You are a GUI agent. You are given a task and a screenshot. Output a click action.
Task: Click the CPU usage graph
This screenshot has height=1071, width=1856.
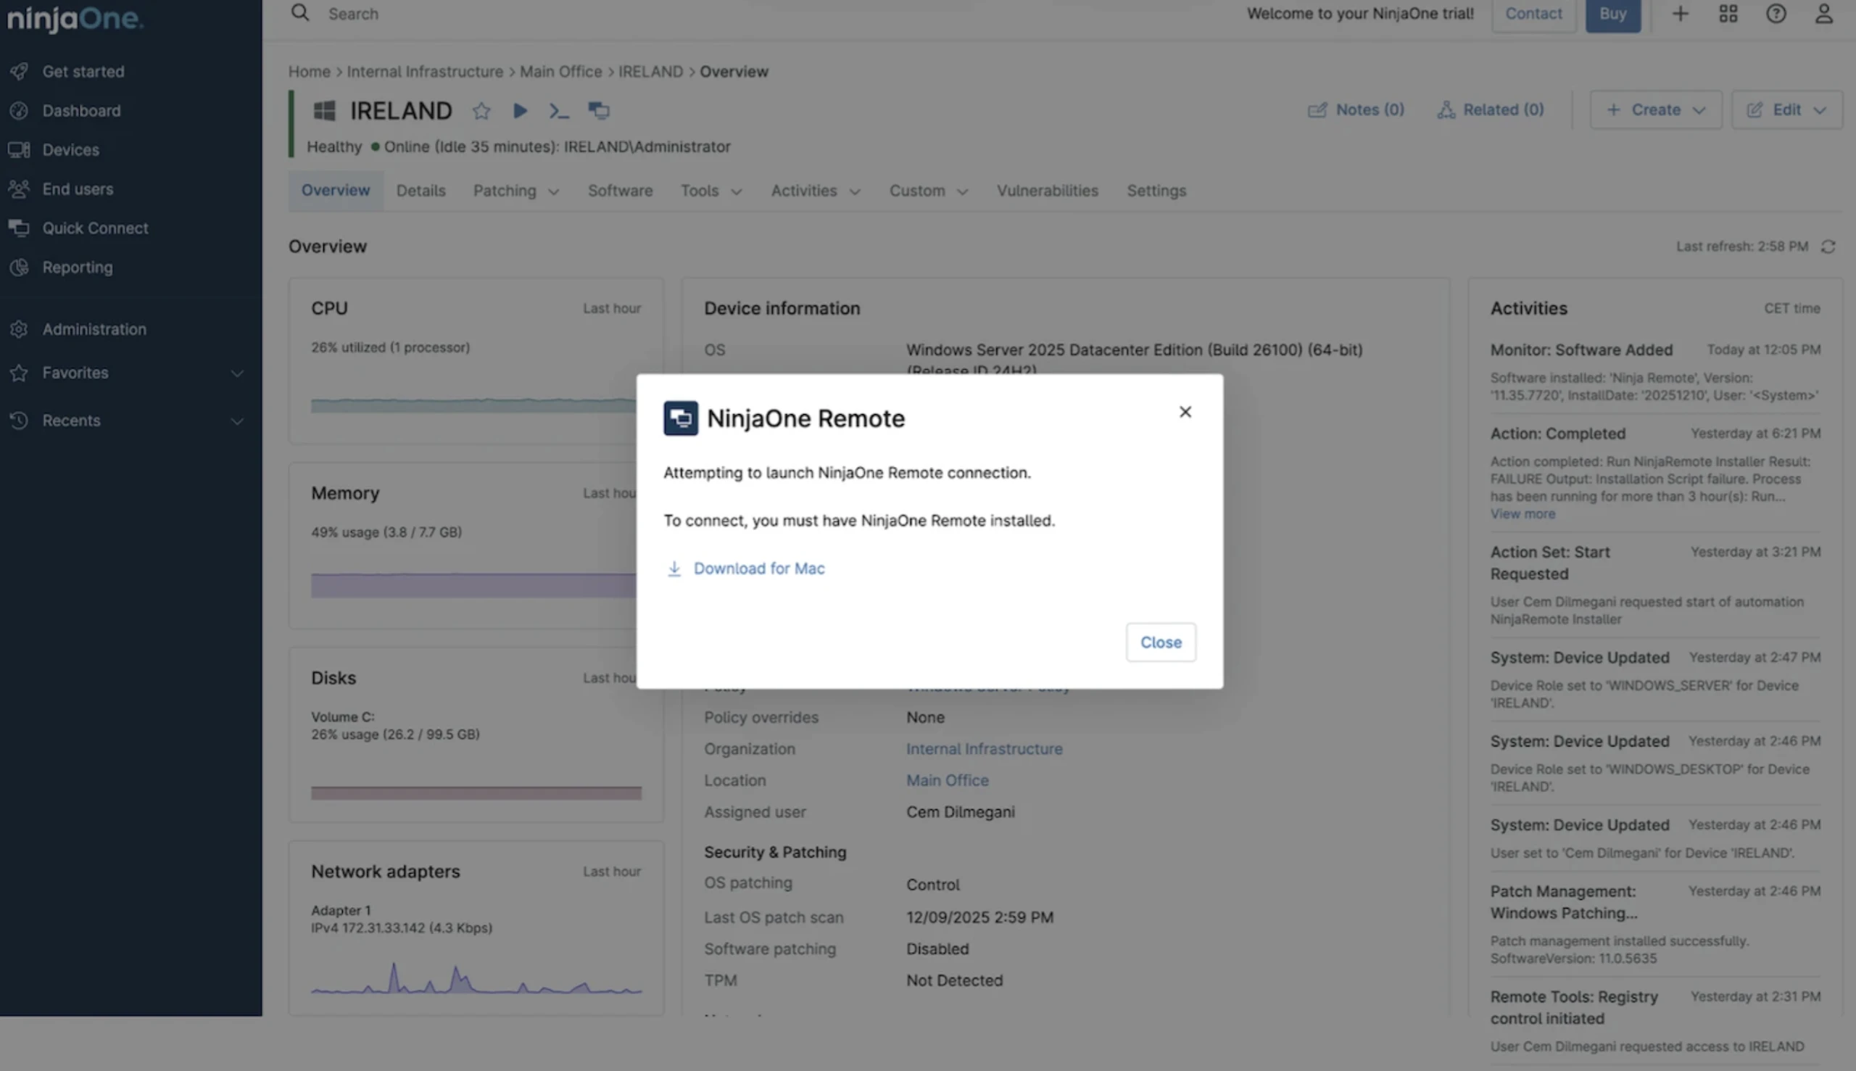[x=473, y=405]
